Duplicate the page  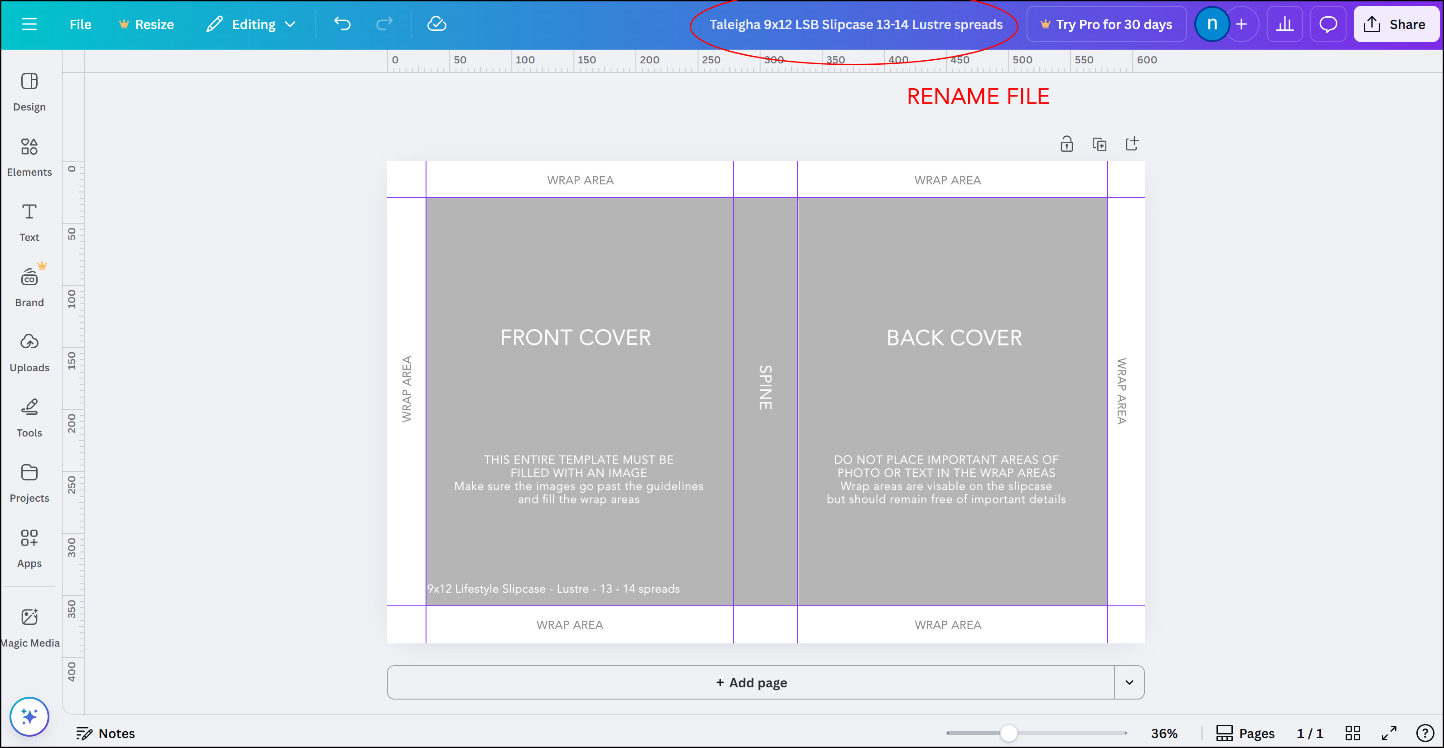(x=1099, y=144)
